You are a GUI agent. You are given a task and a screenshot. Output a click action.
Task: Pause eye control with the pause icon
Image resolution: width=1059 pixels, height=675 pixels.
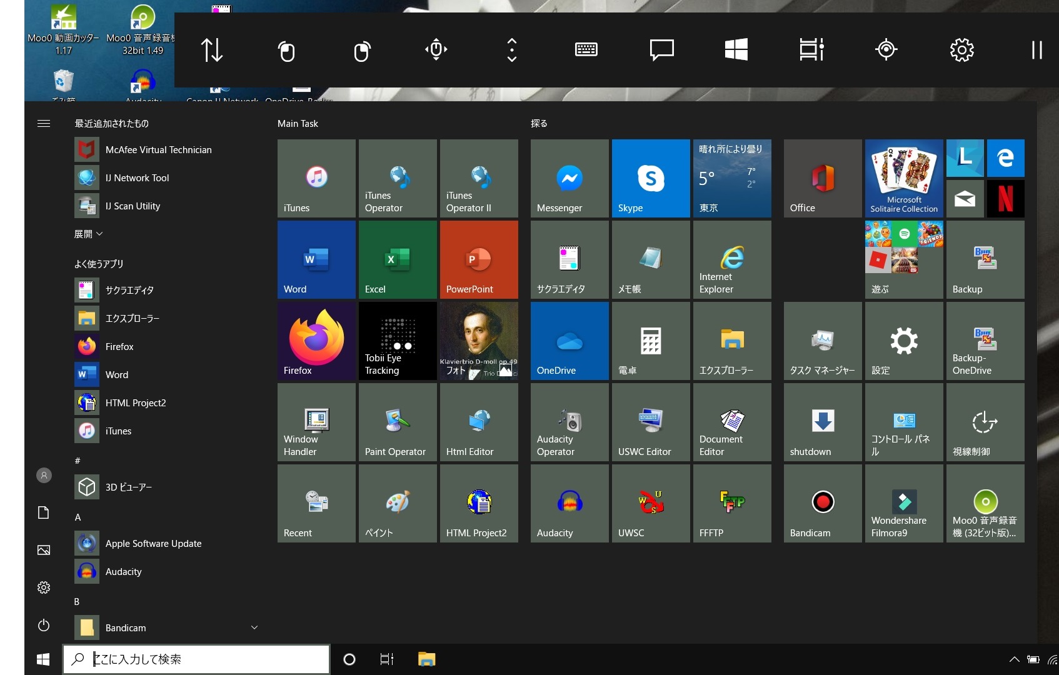click(1036, 50)
